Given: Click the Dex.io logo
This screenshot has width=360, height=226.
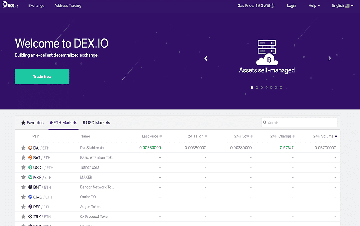Looking at the screenshot, I should (x=10, y=5).
